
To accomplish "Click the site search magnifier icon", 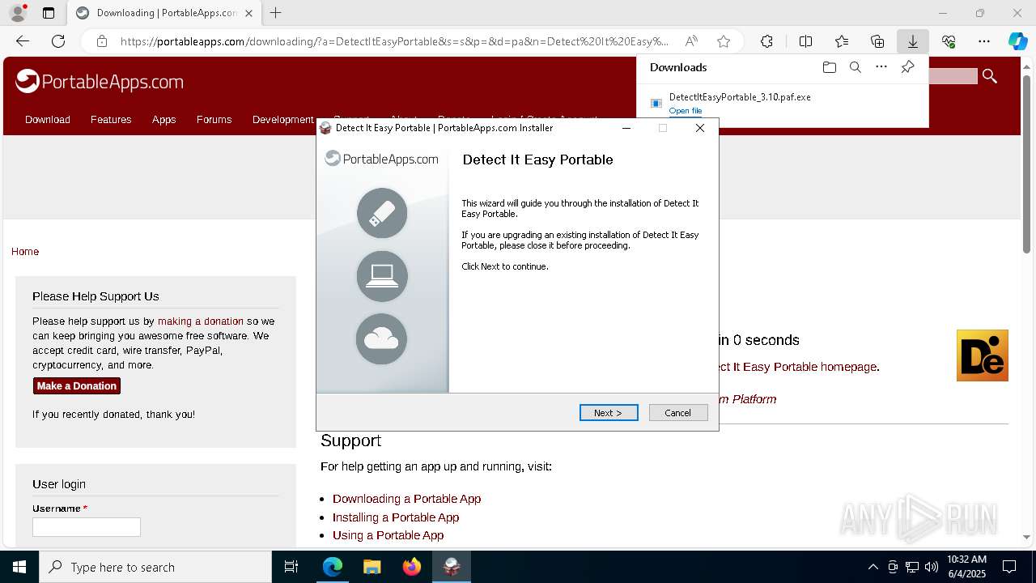I will click(989, 76).
